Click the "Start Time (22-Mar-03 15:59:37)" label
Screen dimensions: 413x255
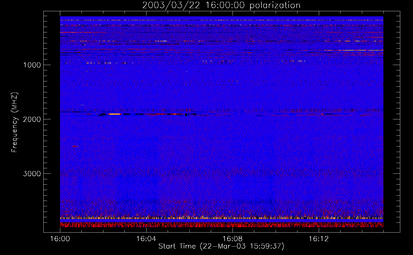[221, 246]
